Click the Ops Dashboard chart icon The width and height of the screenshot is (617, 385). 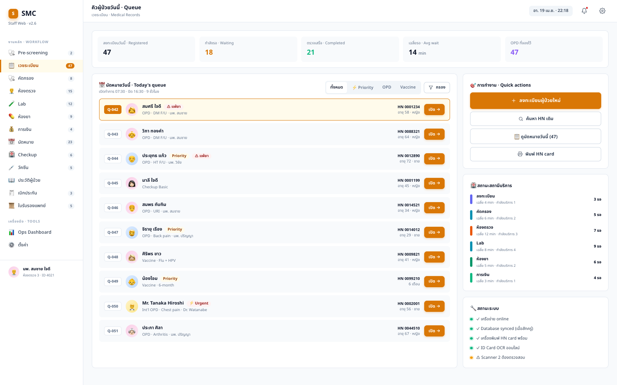pos(12,232)
